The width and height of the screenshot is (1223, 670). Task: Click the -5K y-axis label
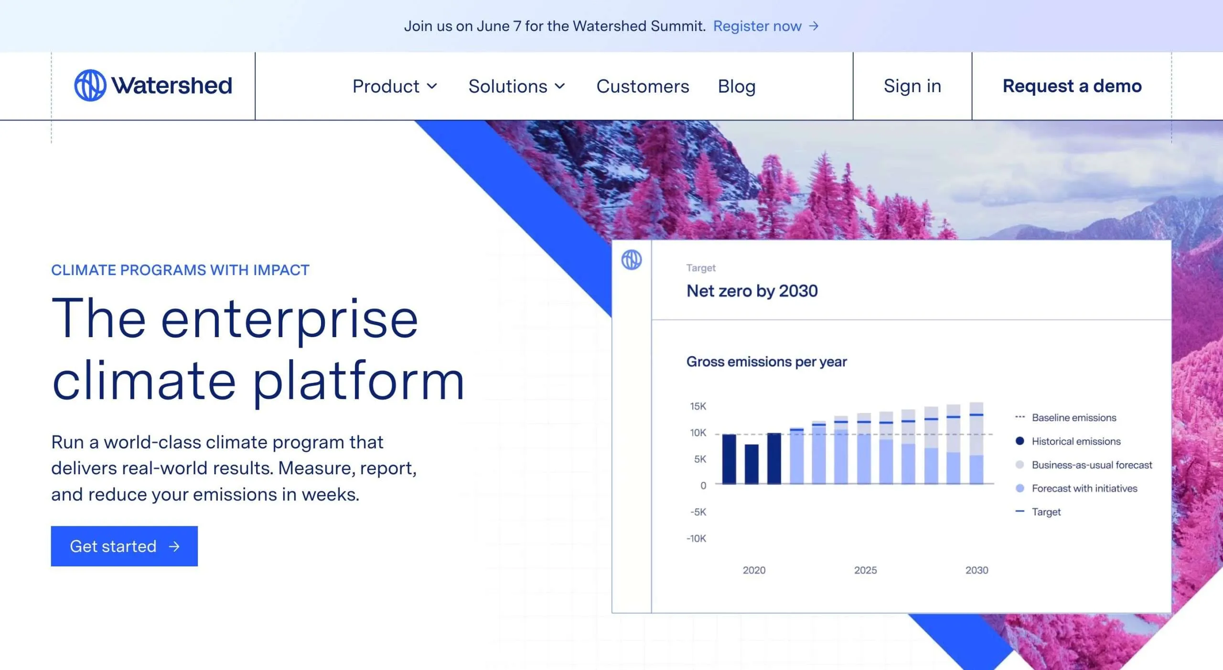pos(698,512)
